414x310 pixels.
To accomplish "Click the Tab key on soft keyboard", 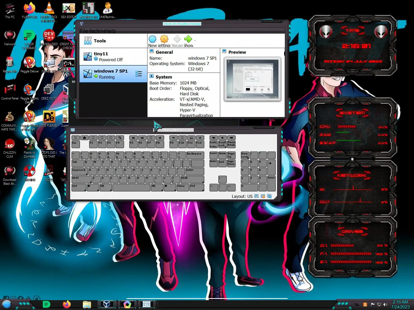I will click(x=78, y=163).
